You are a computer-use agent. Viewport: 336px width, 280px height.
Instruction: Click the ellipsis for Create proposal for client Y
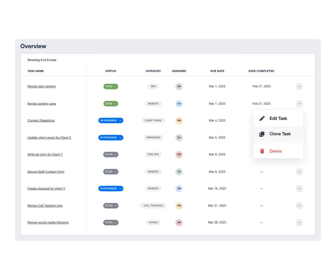pyautogui.click(x=299, y=188)
